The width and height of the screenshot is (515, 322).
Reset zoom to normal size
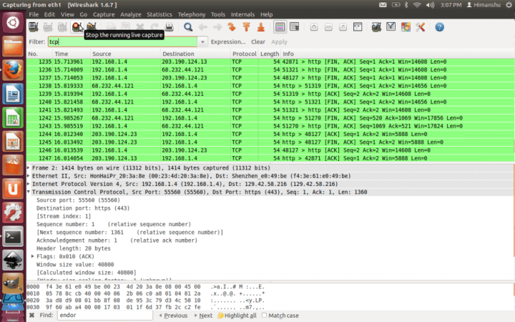pos(343,27)
